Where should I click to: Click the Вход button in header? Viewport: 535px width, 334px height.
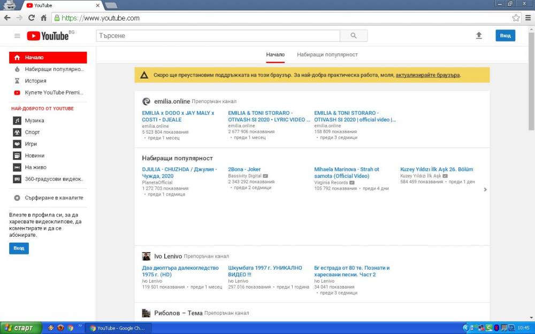click(x=506, y=35)
